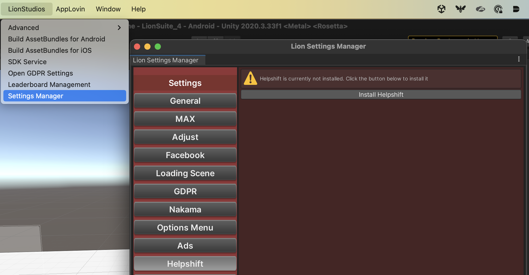Open the Loading Scene settings
Image resolution: width=529 pixels, height=275 pixels.
185,173
